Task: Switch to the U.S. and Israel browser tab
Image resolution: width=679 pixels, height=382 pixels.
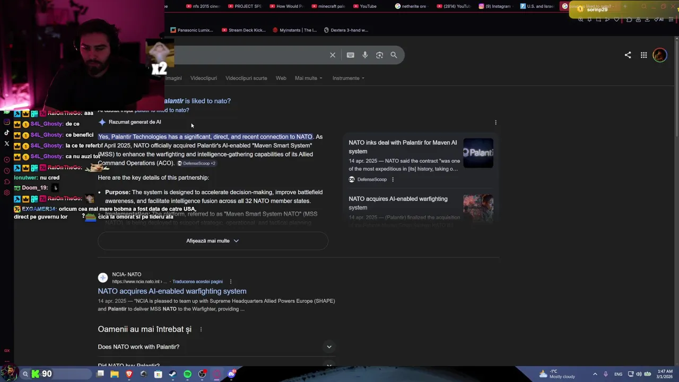Action: pyautogui.click(x=537, y=6)
